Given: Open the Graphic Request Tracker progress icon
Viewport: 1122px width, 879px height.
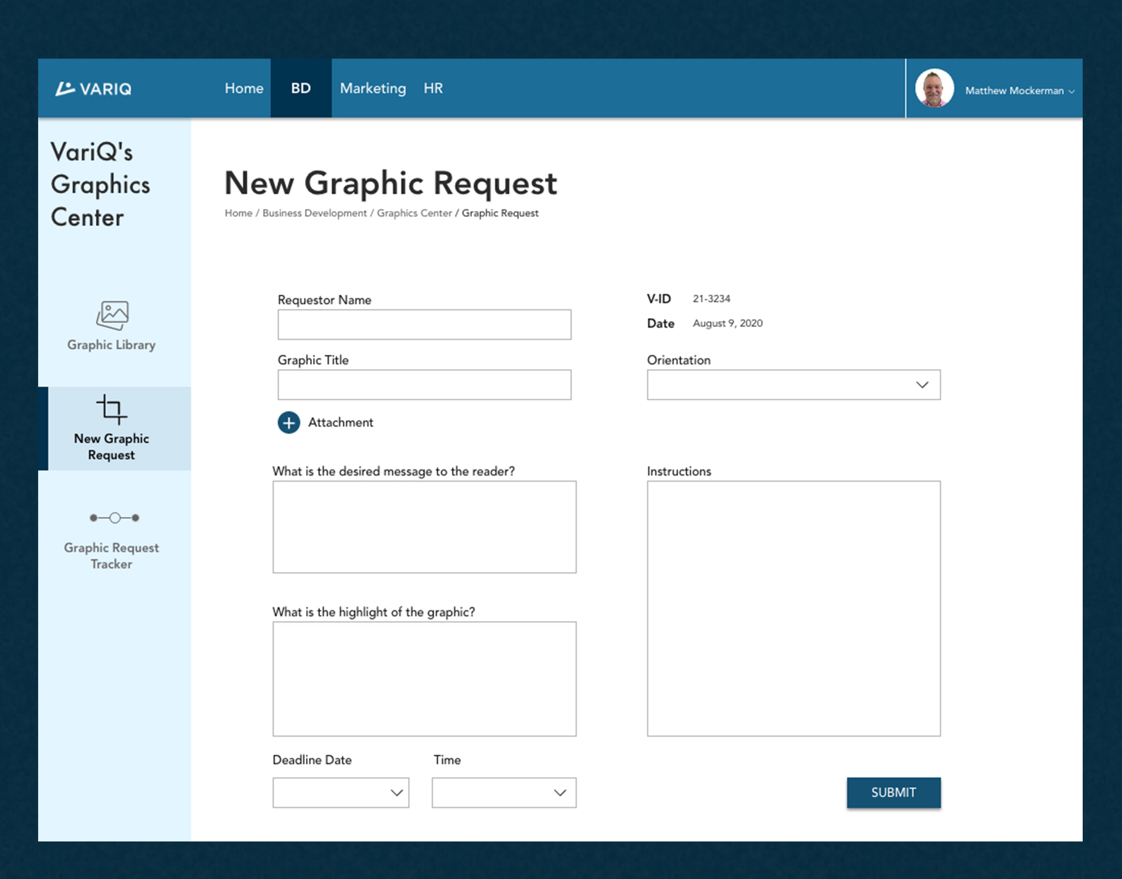Looking at the screenshot, I should click(x=114, y=518).
